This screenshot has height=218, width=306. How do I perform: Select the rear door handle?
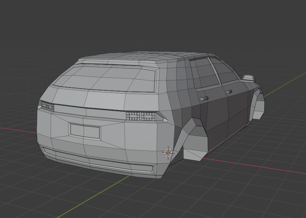[204, 99]
